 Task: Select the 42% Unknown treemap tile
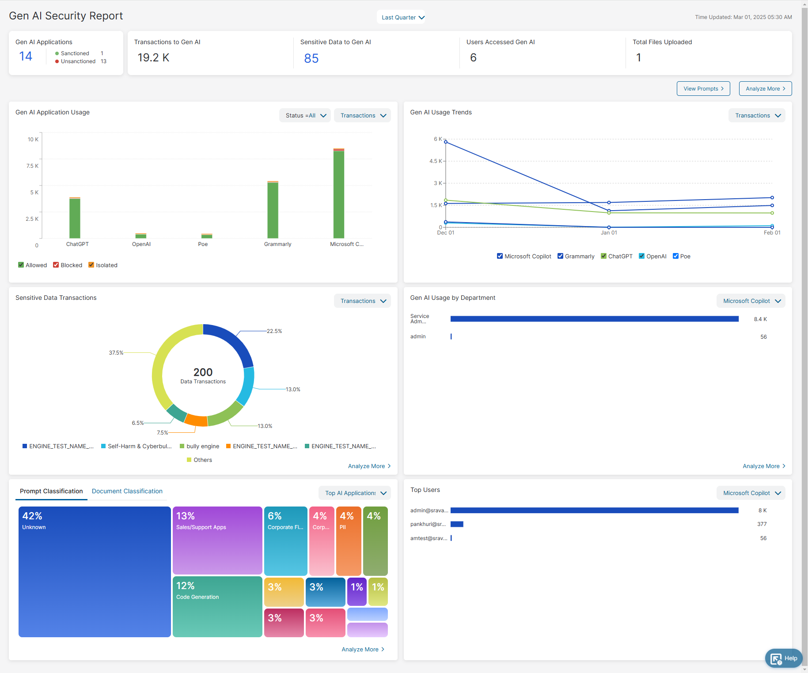click(x=95, y=571)
